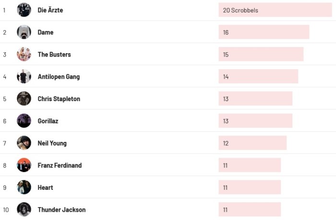Open the Die Ärzte artist link
The width and height of the screenshot is (336, 220).
pos(50,10)
